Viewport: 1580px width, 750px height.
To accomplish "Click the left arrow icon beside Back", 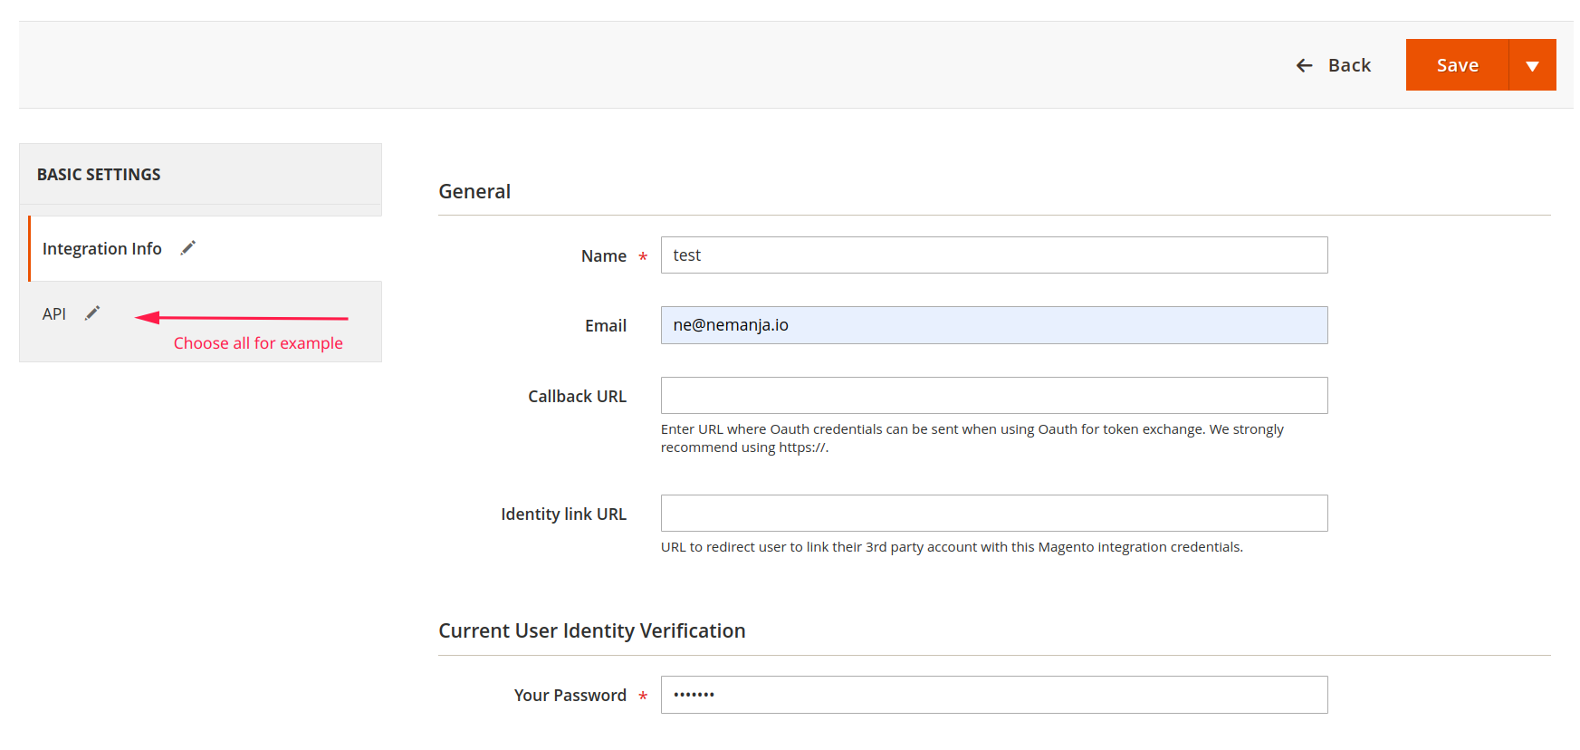I will coord(1304,65).
